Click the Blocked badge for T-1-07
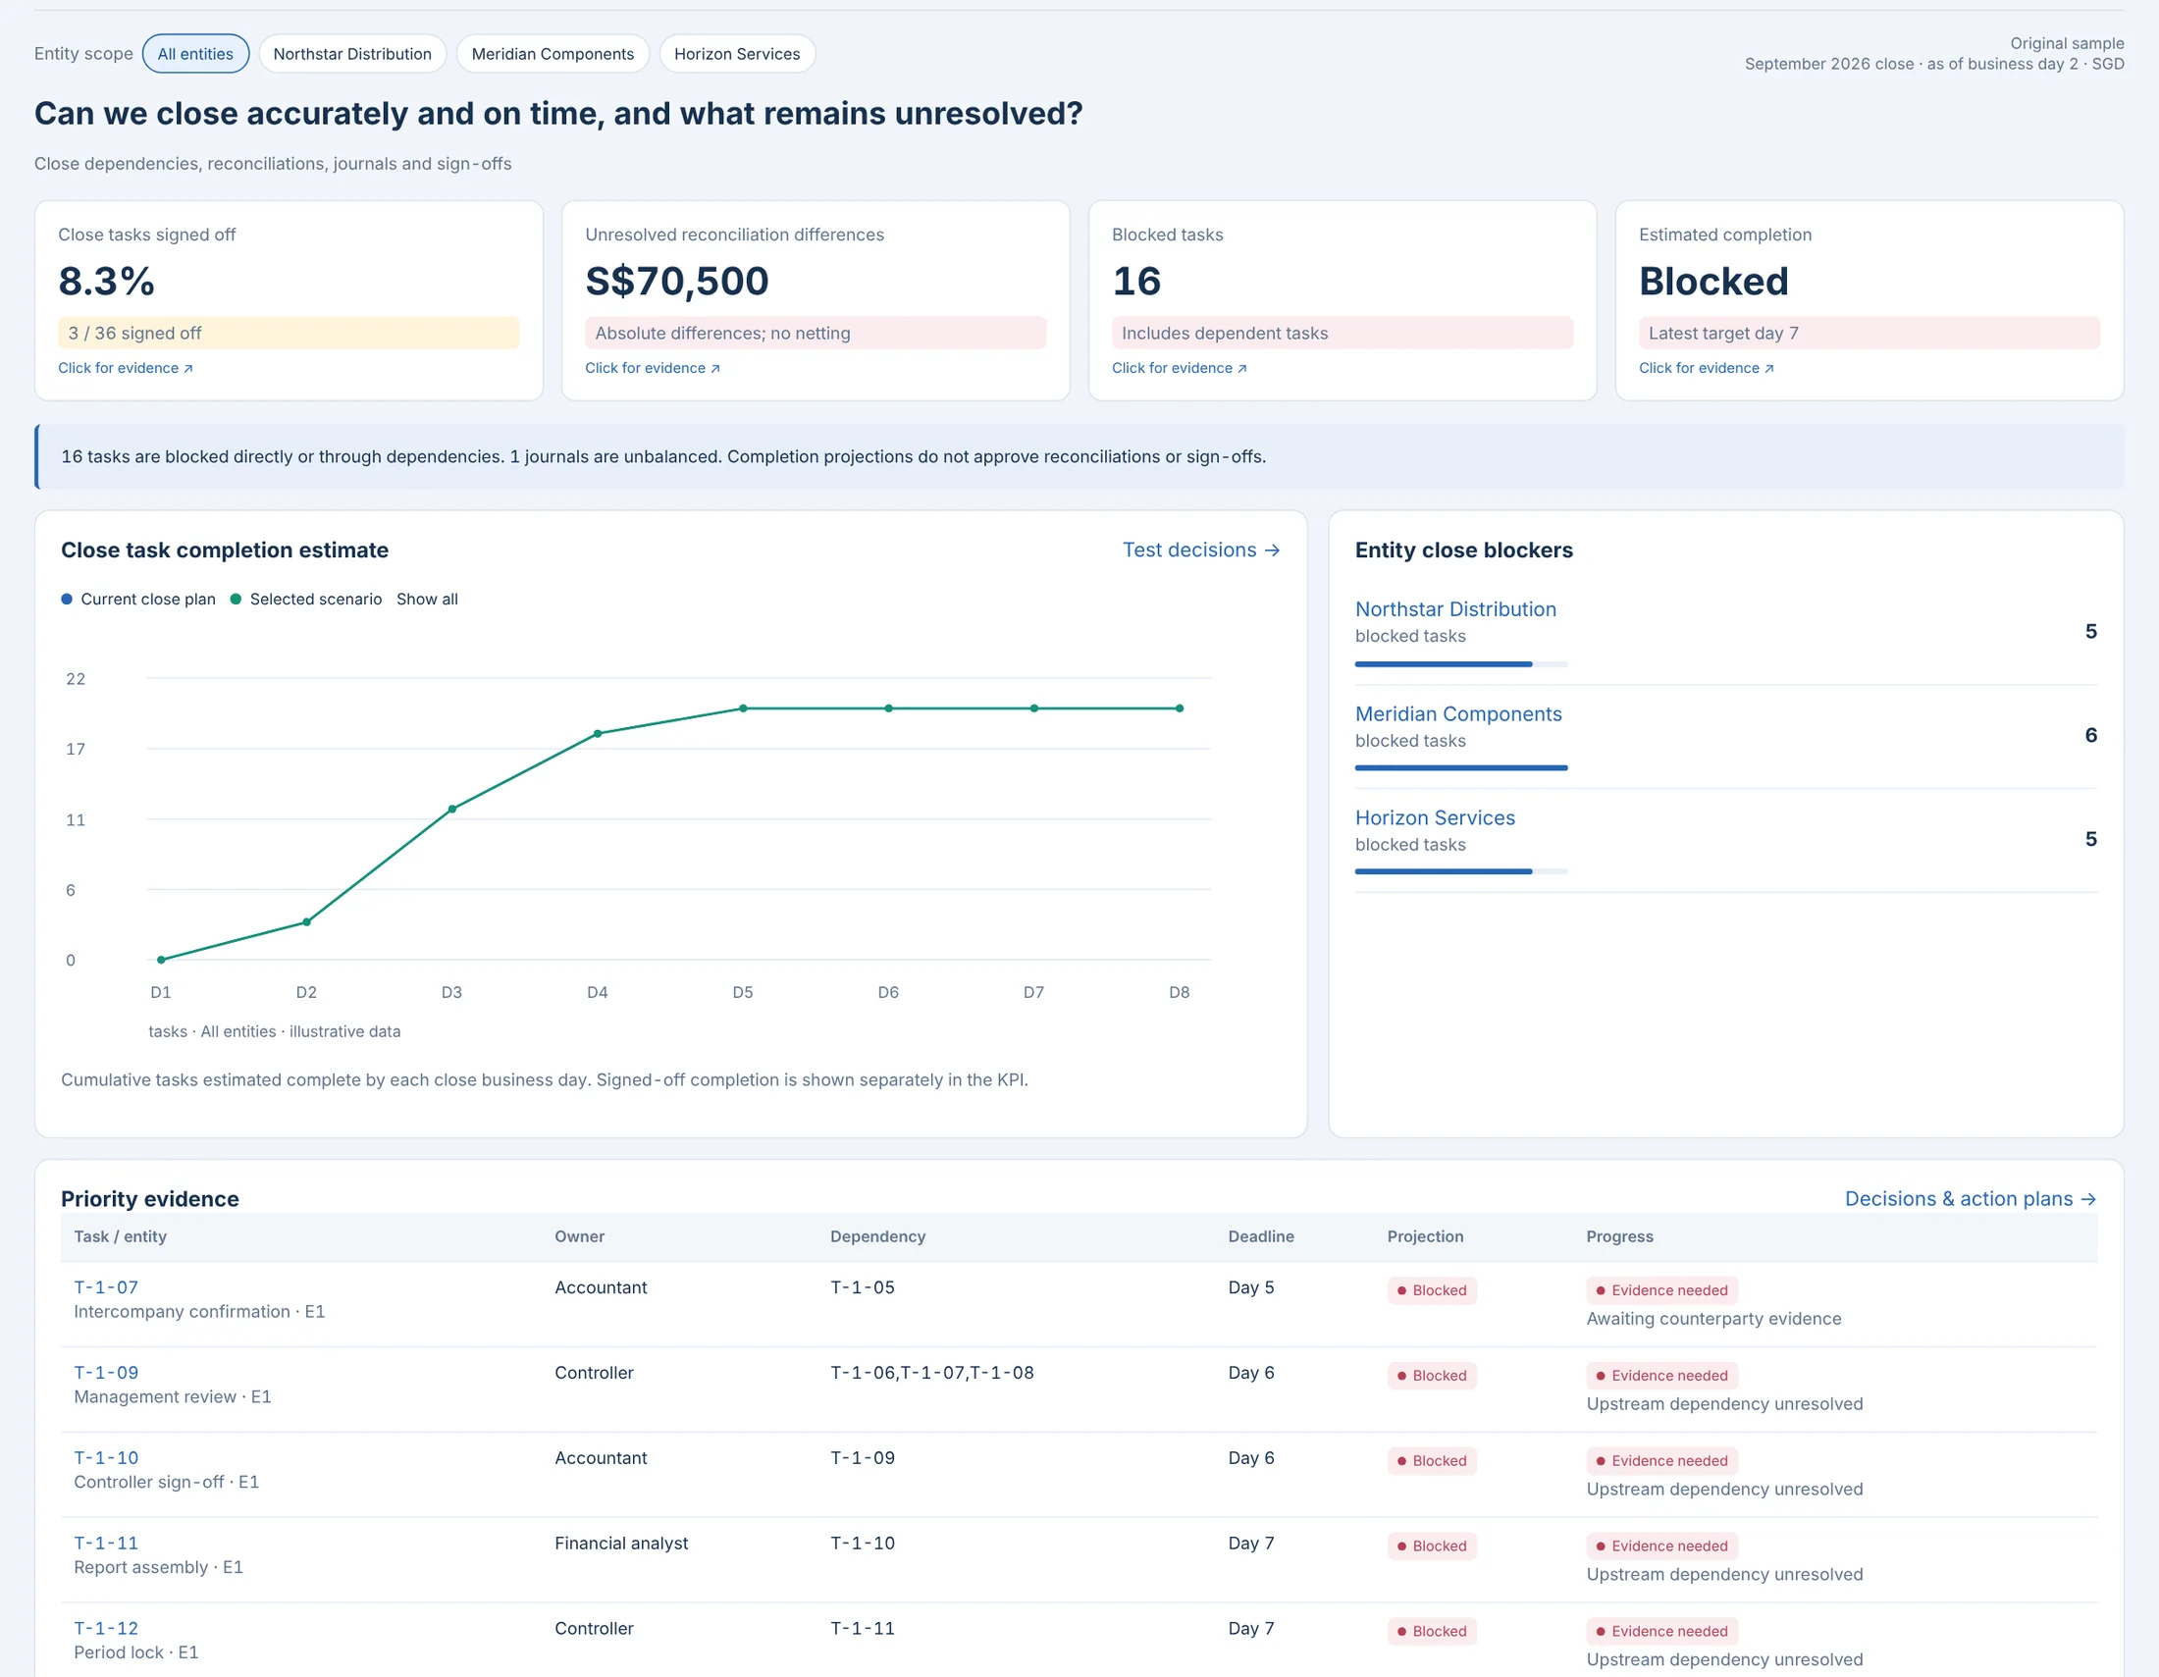 coord(1432,1290)
